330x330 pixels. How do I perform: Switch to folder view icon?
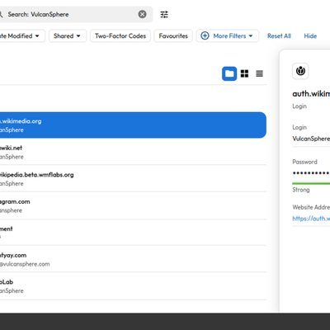(229, 73)
